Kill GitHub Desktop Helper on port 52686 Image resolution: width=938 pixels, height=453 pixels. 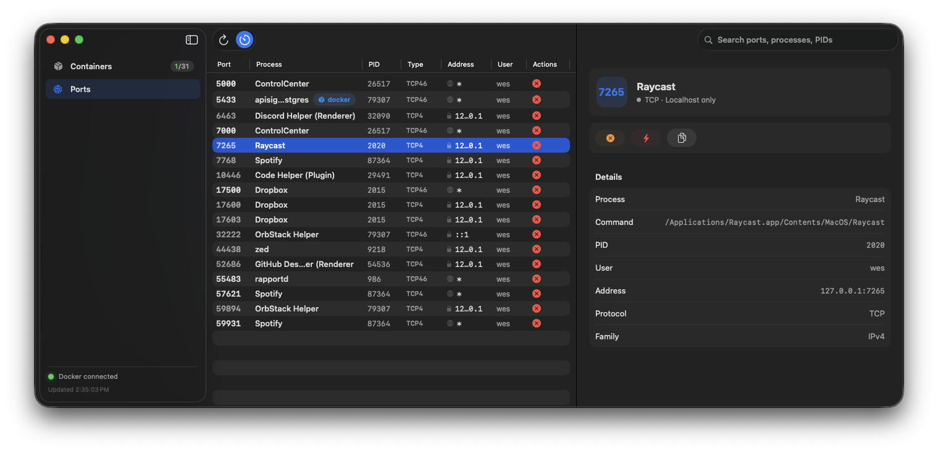(x=537, y=264)
